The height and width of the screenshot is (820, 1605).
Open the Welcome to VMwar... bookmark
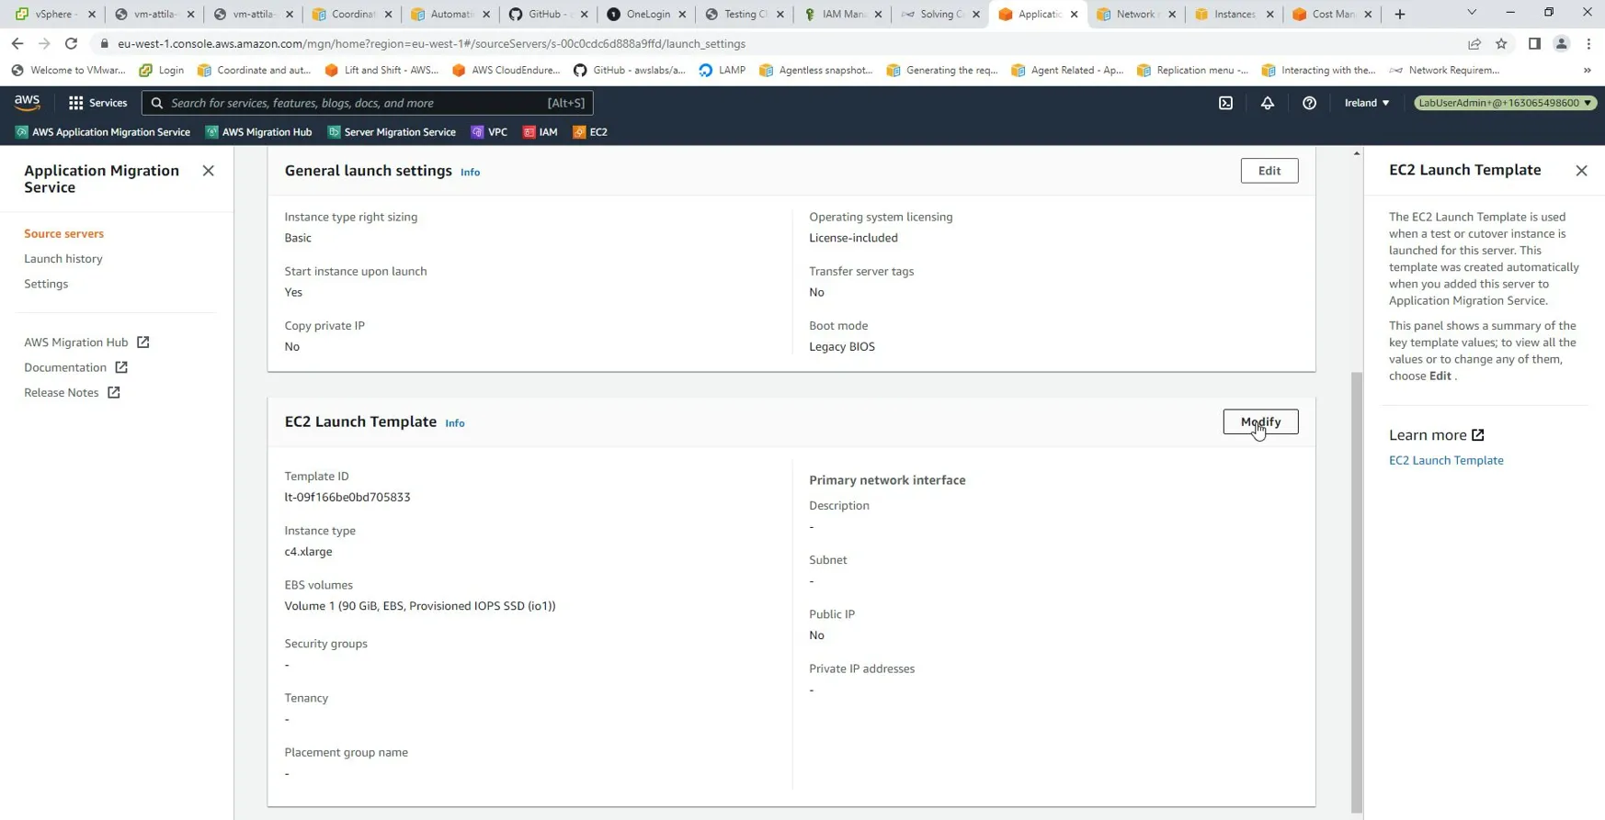pos(69,70)
